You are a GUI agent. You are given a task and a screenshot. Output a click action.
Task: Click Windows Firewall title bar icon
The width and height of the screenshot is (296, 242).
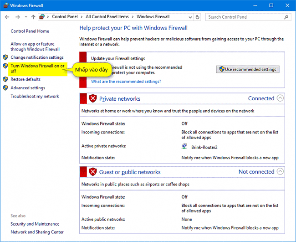click(5, 5)
